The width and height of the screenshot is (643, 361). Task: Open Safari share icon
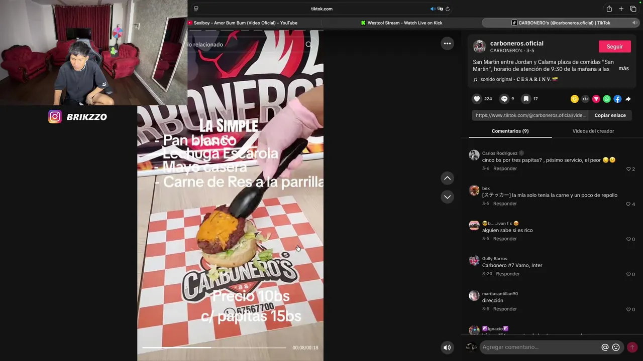point(609,9)
